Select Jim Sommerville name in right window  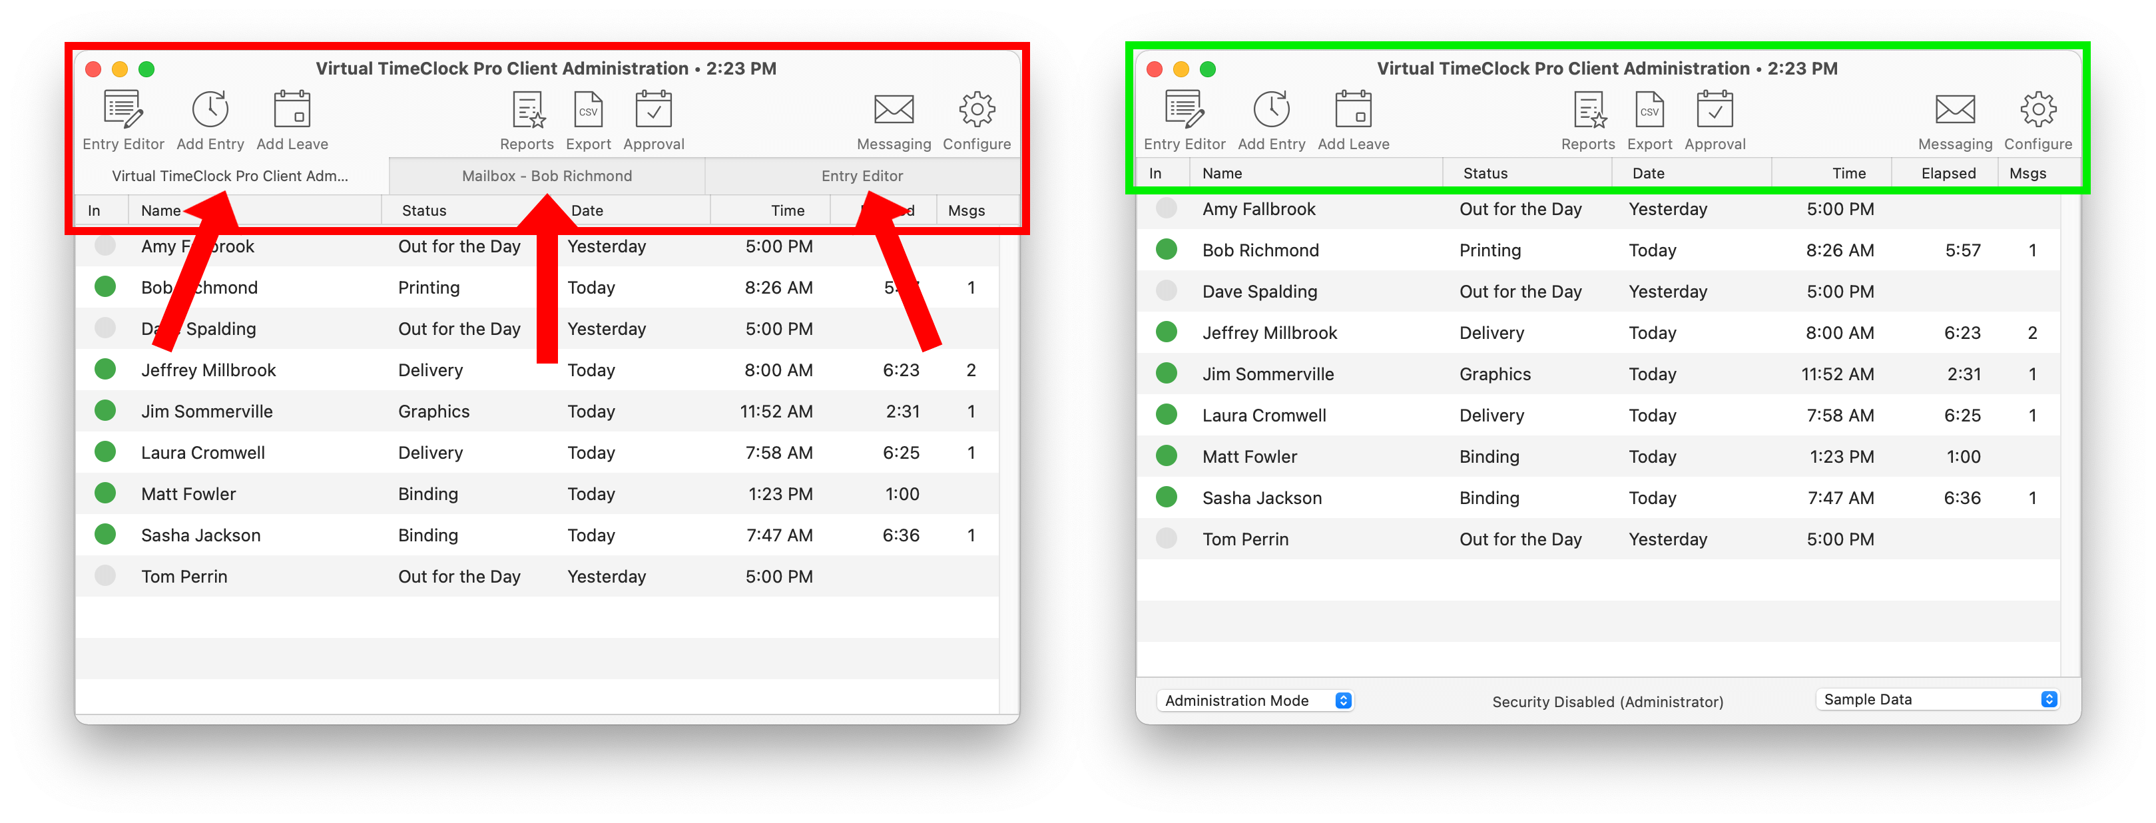[x=1268, y=374]
